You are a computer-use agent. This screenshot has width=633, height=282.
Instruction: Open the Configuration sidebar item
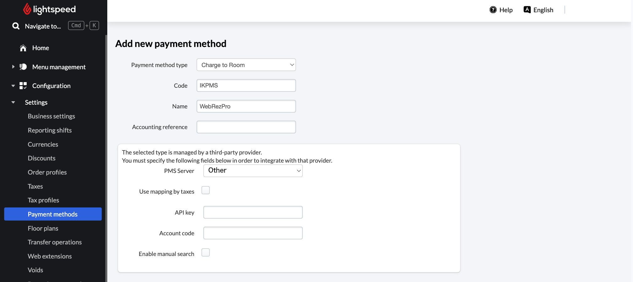pos(51,86)
